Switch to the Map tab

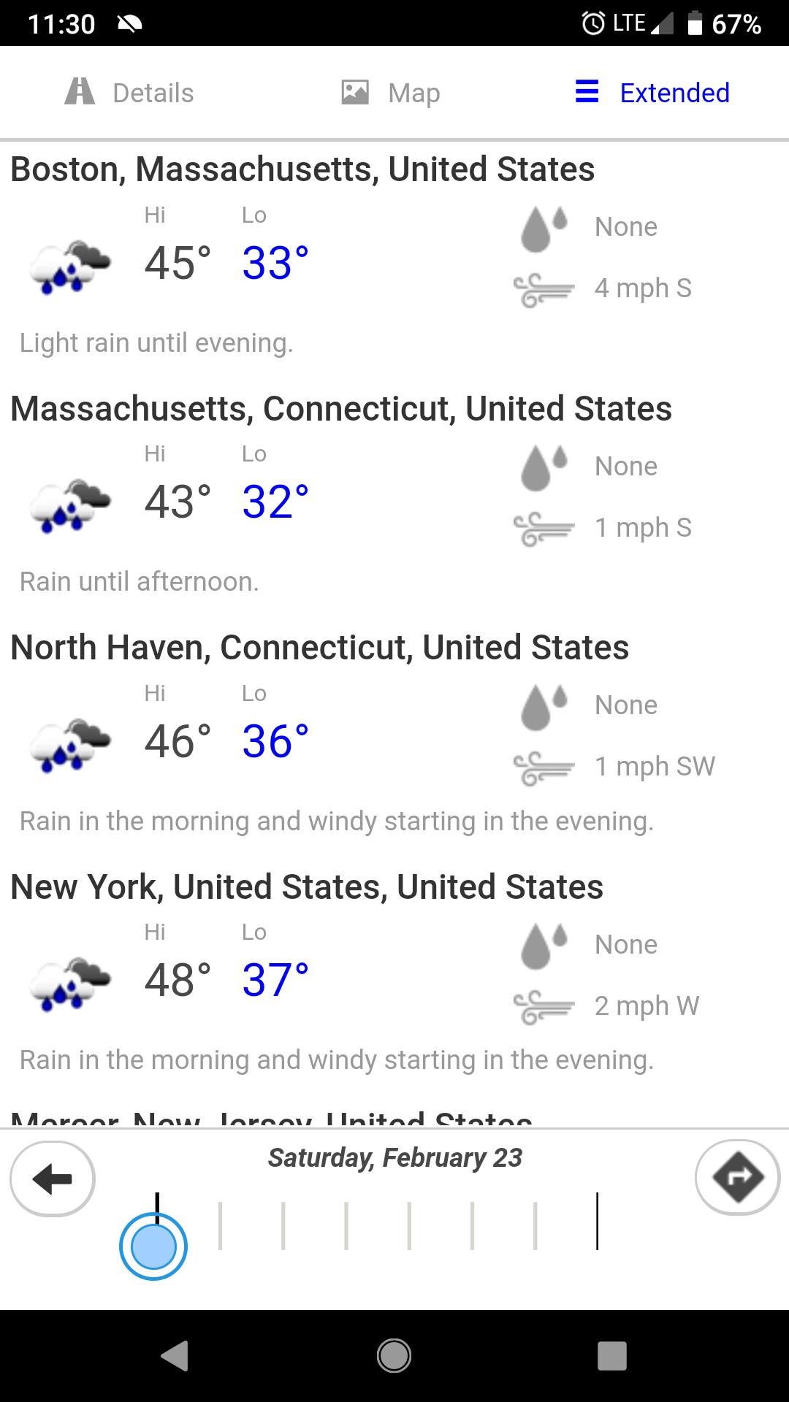coord(391,93)
